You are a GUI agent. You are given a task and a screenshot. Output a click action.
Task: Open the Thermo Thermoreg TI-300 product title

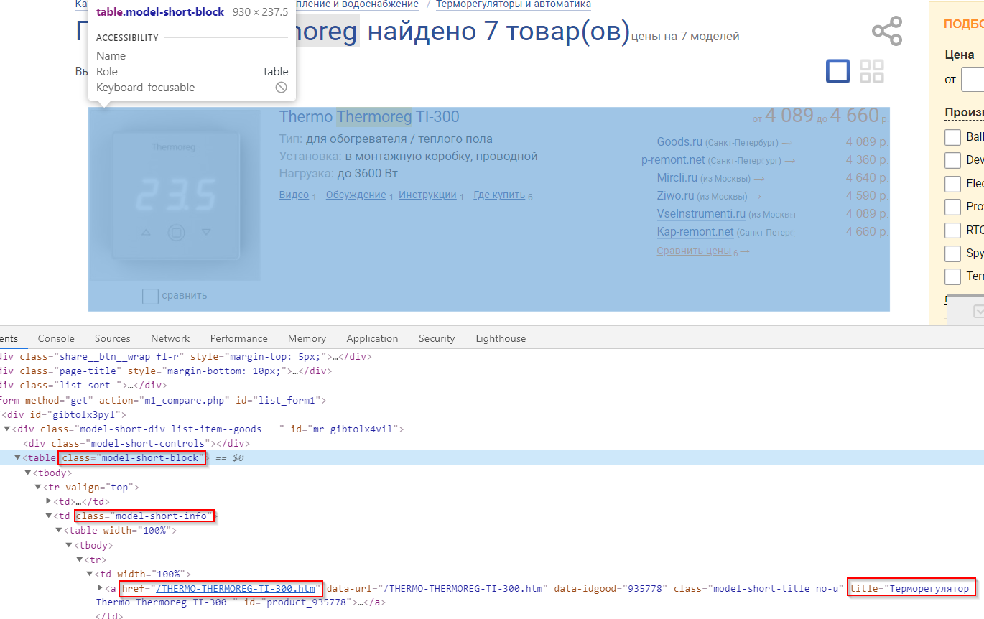(369, 117)
